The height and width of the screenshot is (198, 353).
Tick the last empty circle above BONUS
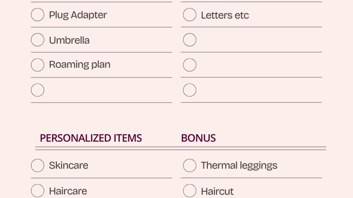tap(190, 90)
